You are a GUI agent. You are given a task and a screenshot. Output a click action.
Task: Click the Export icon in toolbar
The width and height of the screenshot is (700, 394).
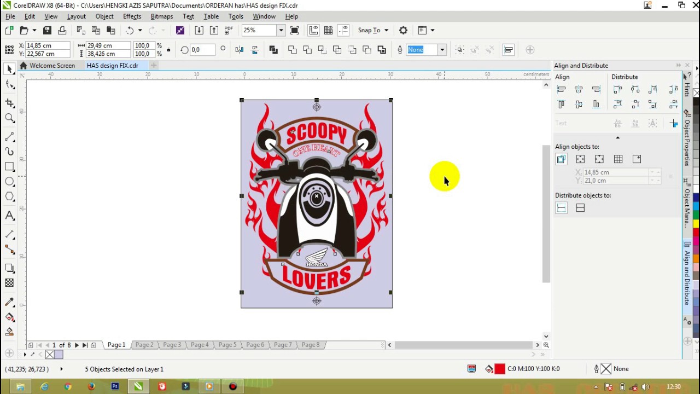214,31
